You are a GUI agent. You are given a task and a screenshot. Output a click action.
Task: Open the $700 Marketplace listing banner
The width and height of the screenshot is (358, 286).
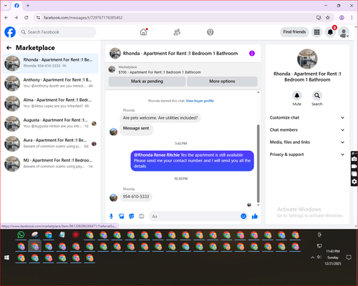coord(183,69)
